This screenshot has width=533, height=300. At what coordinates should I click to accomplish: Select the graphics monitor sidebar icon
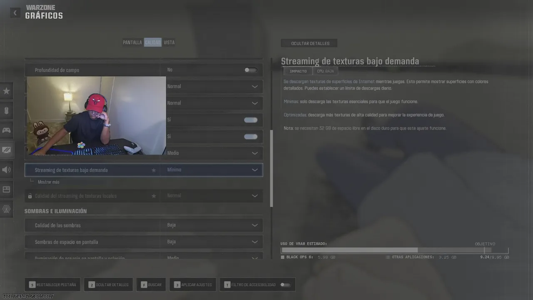6,150
